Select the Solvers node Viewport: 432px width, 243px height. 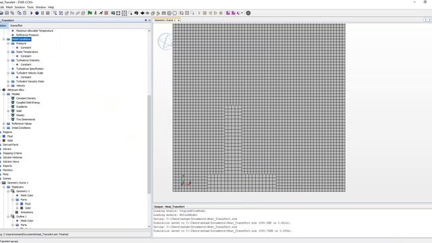coord(7,149)
